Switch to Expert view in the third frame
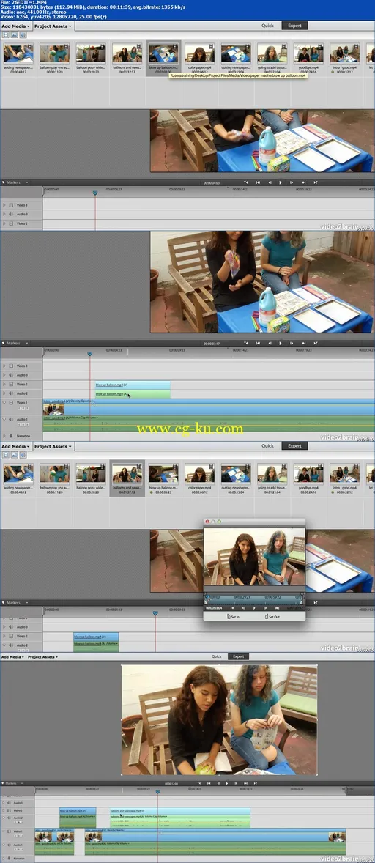The image size is (375, 863). point(294,446)
